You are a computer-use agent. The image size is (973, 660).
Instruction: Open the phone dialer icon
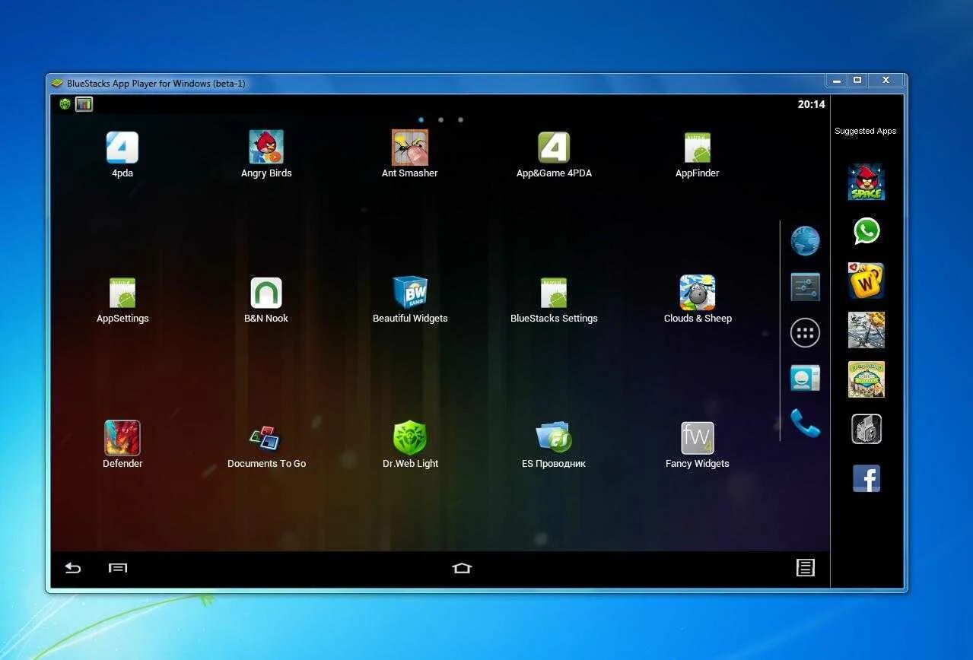coord(805,423)
